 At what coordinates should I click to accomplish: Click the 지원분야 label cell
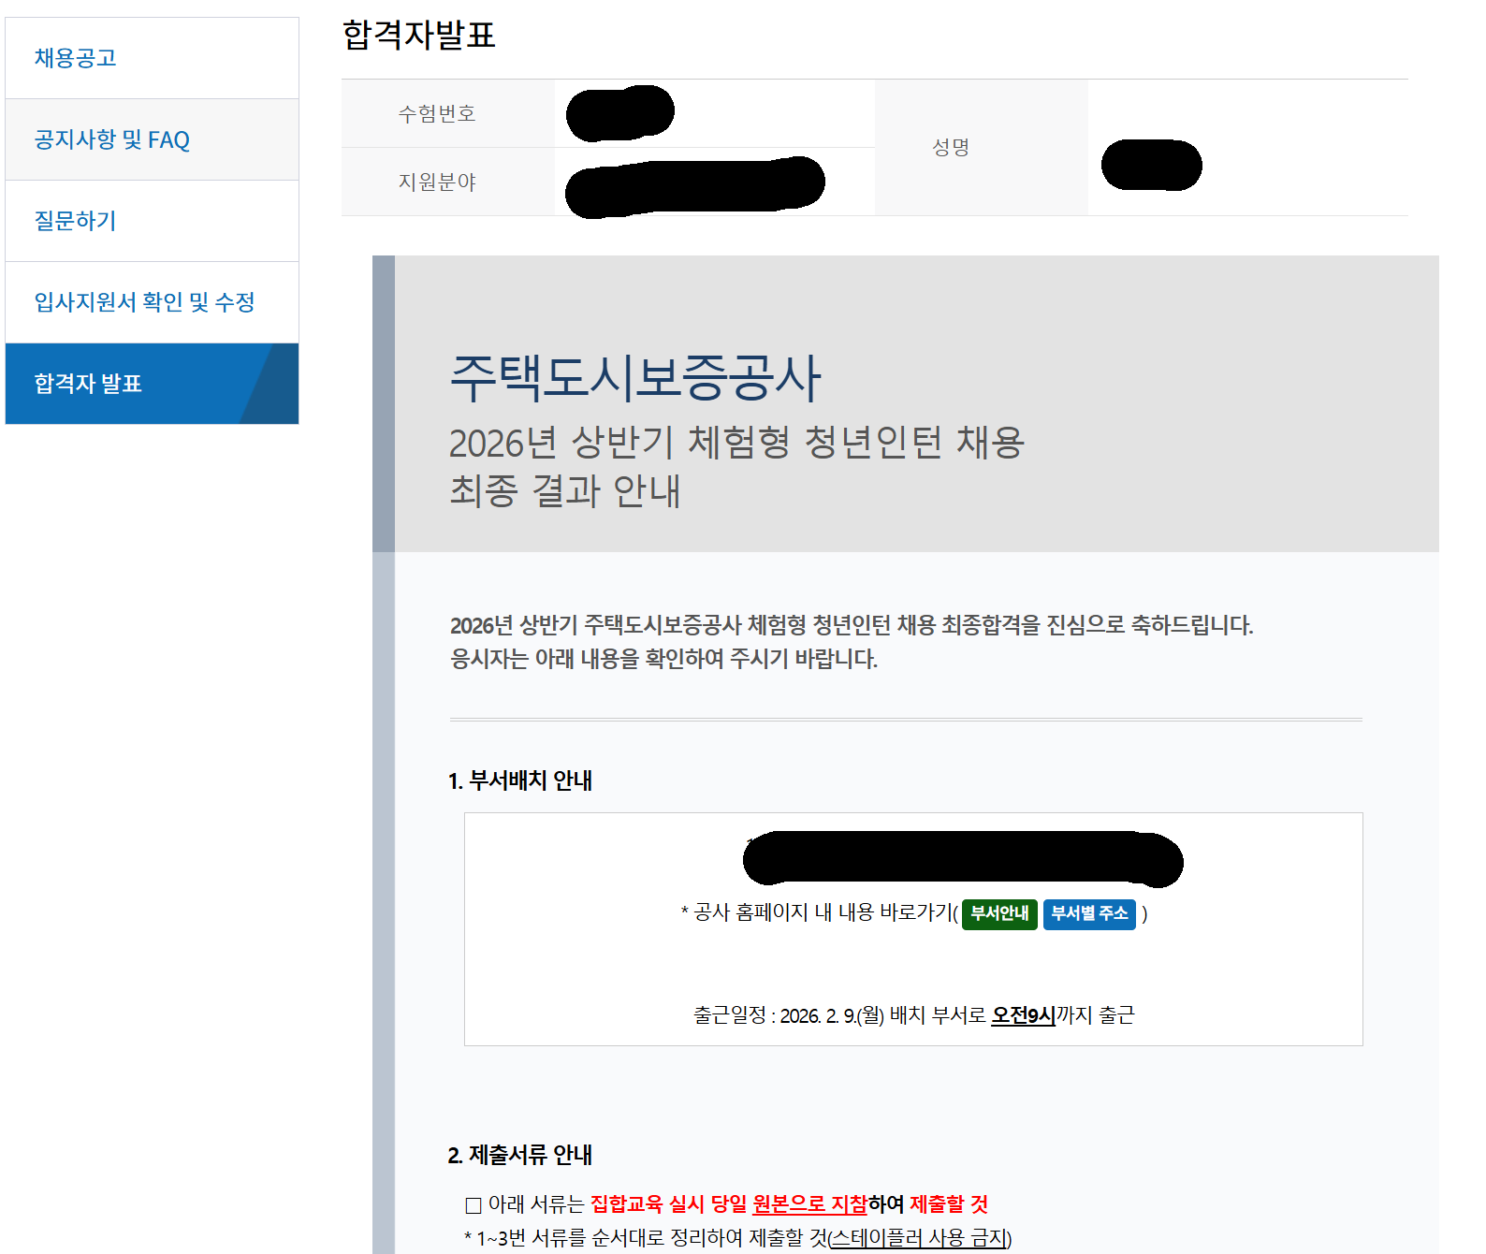click(x=437, y=182)
